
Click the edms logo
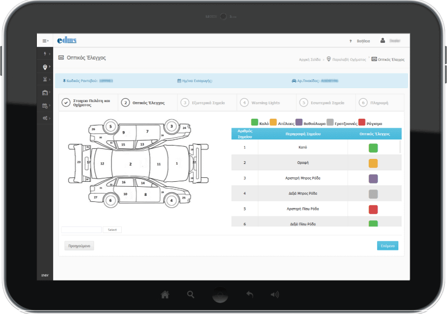67,40
